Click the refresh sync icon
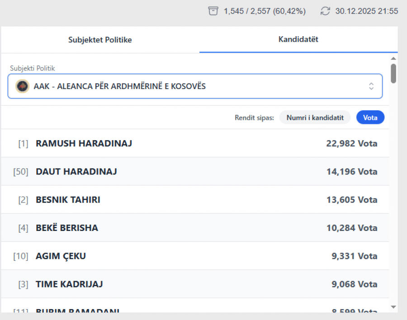Image resolution: width=407 pixels, height=320 pixels. pos(325,11)
